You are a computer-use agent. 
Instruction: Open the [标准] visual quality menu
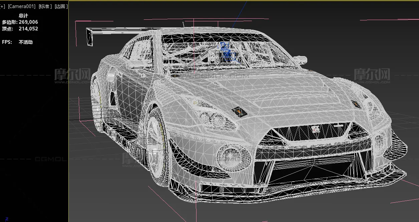tap(45, 6)
